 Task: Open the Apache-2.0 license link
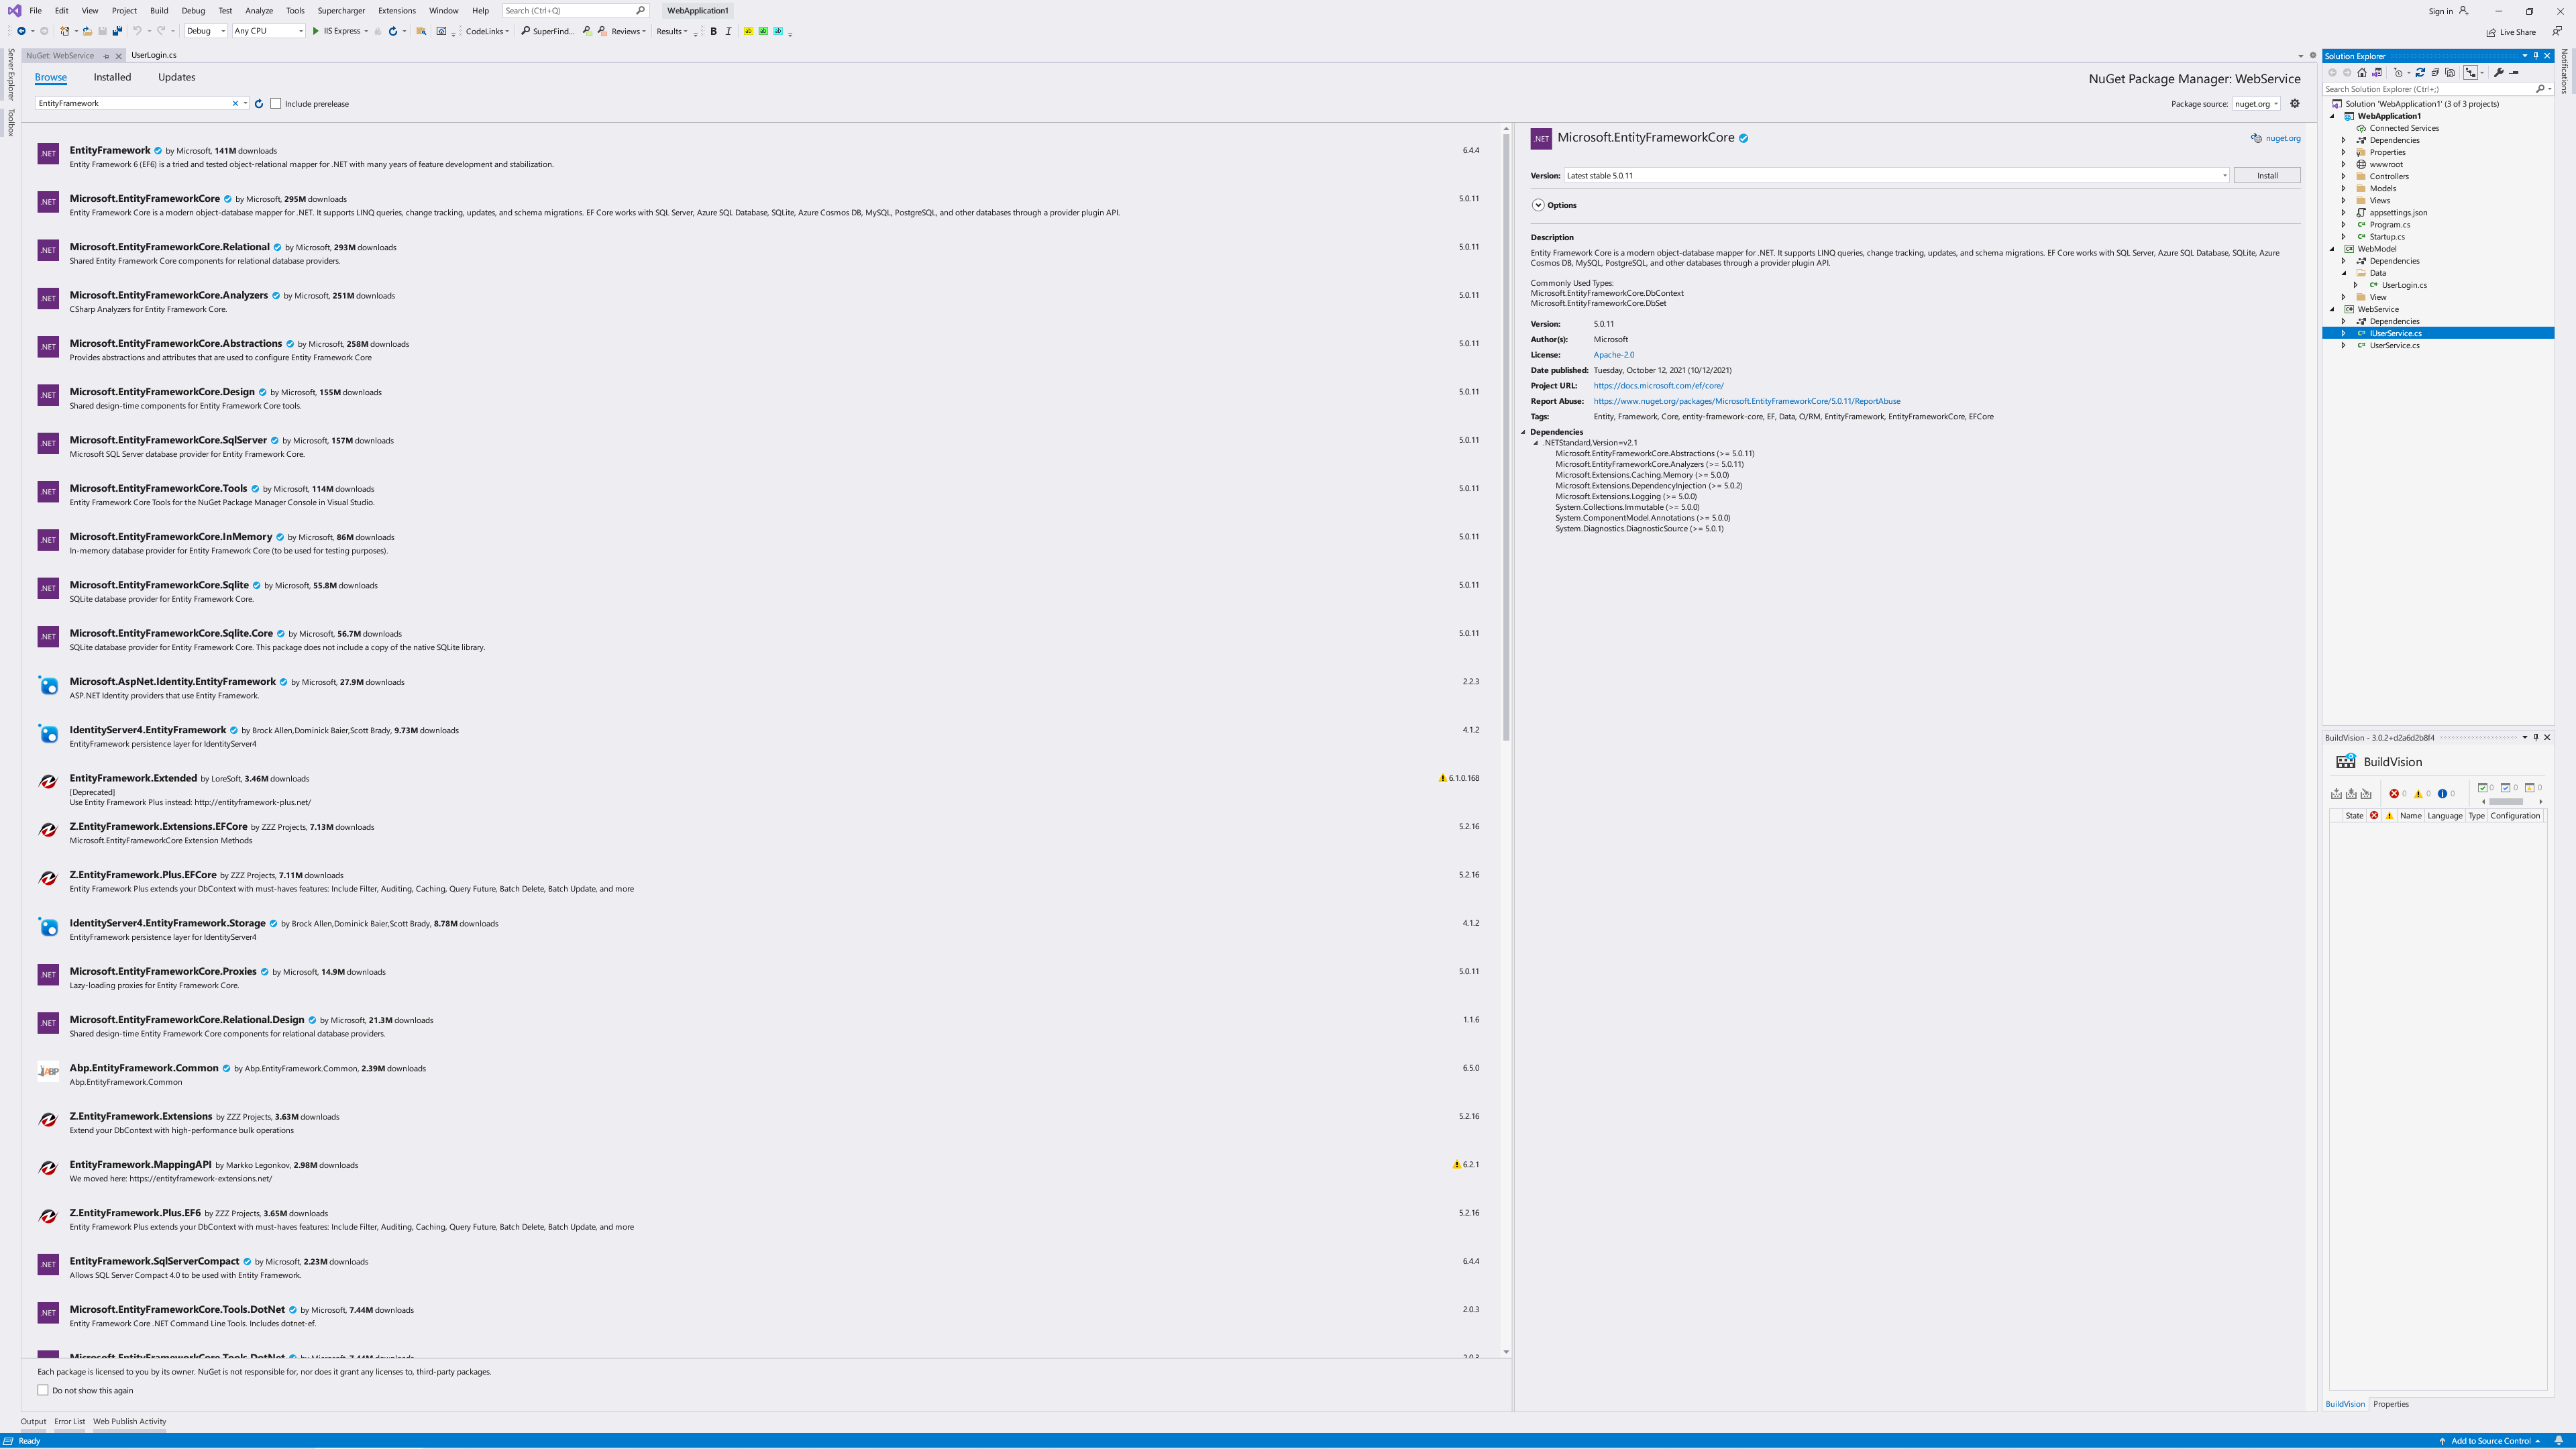(x=1613, y=355)
